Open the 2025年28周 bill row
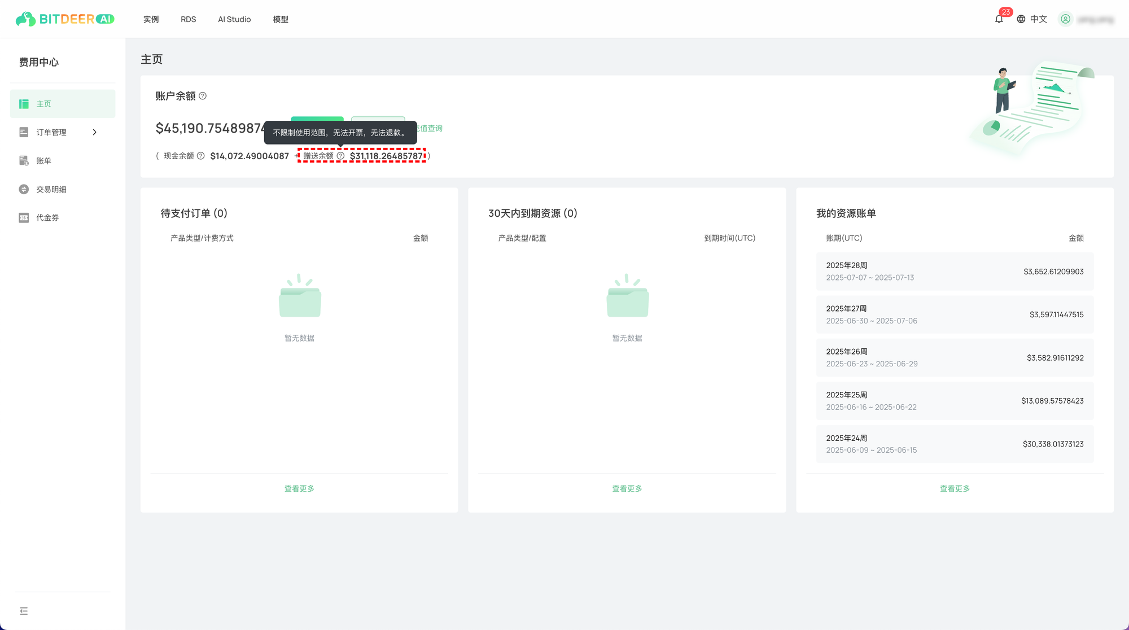The height and width of the screenshot is (630, 1129). (955, 272)
